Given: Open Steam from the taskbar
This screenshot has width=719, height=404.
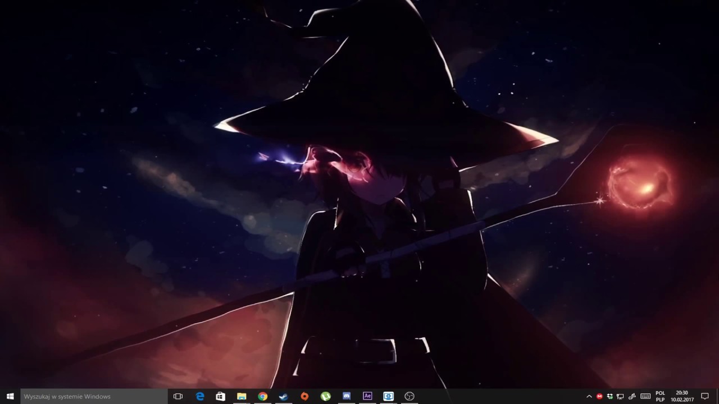Looking at the screenshot, I should (284, 396).
